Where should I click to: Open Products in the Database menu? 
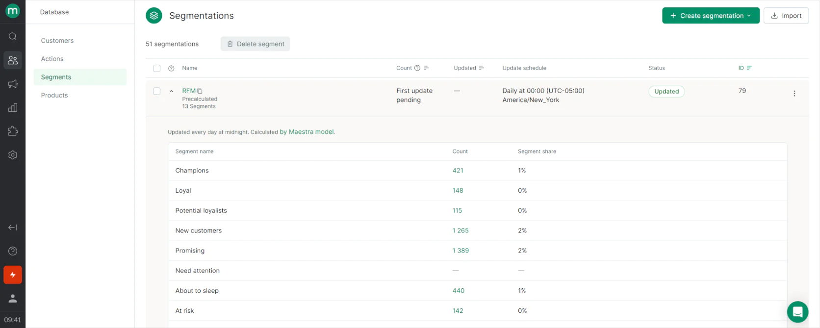click(54, 95)
